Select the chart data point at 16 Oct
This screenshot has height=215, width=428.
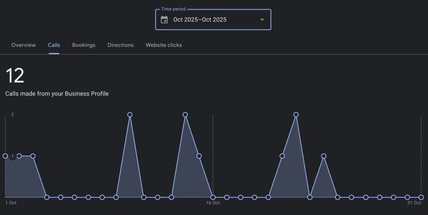(213, 197)
